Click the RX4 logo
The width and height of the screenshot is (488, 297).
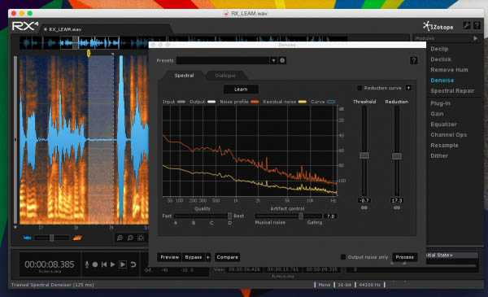click(x=25, y=26)
